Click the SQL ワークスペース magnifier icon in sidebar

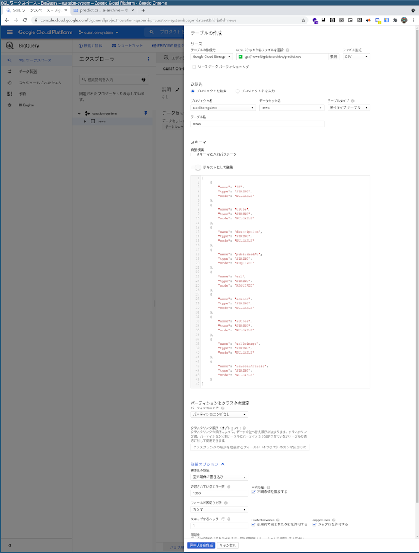click(10, 60)
